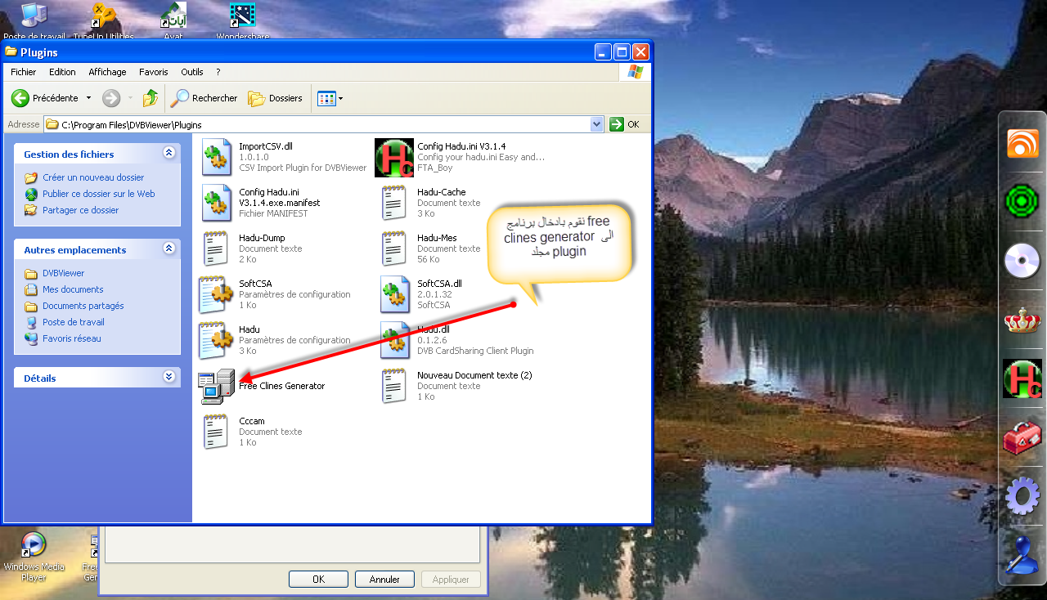Collapse the Autres emplacements panel
This screenshot has height=600, width=1047.
click(x=169, y=249)
